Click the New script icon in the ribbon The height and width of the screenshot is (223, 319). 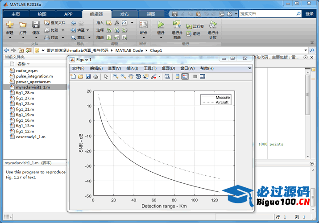click(x=10, y=25)
